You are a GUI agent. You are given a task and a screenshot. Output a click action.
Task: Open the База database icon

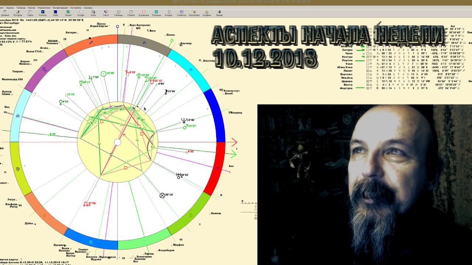point(93,13)
